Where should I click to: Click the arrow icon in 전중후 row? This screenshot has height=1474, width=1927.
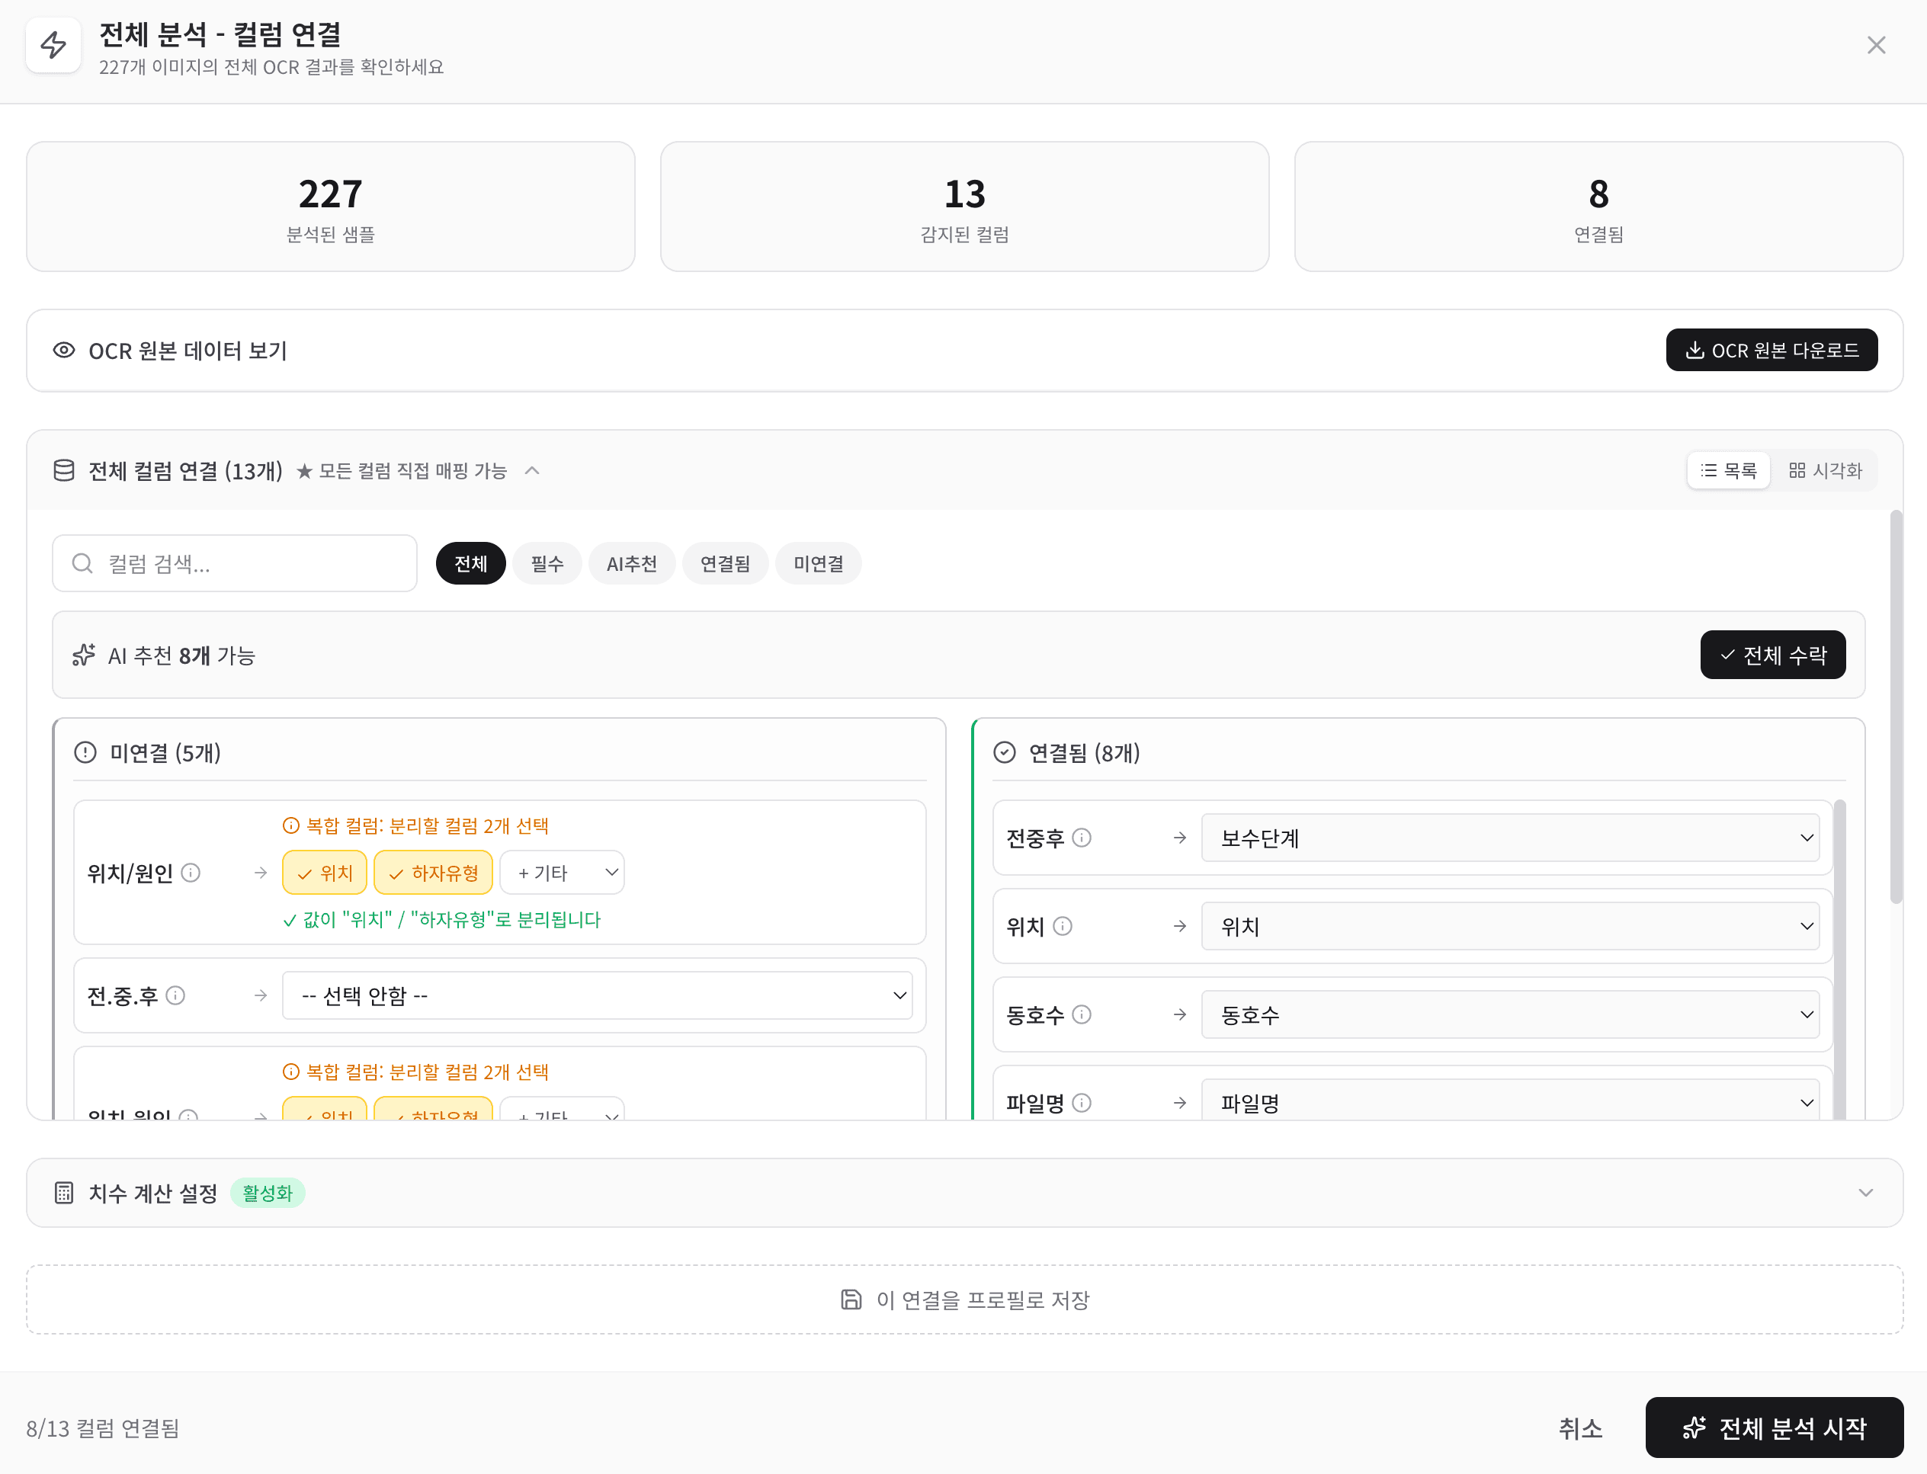(x=1180, y=838)
